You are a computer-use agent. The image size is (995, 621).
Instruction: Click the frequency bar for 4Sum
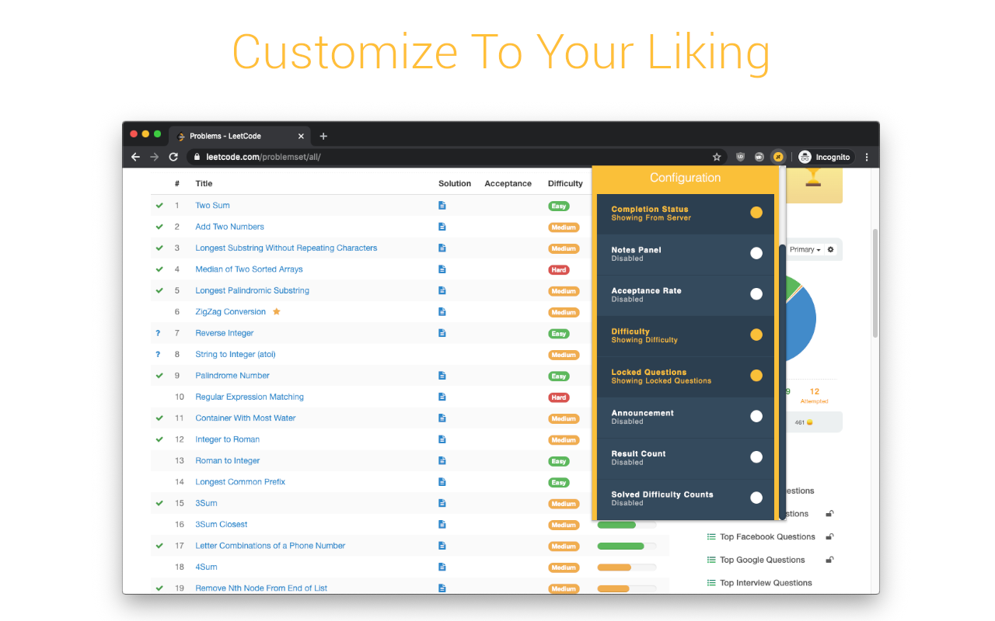point(627,567)
